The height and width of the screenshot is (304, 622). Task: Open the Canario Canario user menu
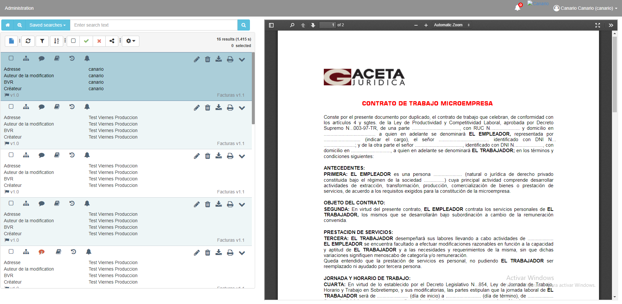click(x=585, y=8)
